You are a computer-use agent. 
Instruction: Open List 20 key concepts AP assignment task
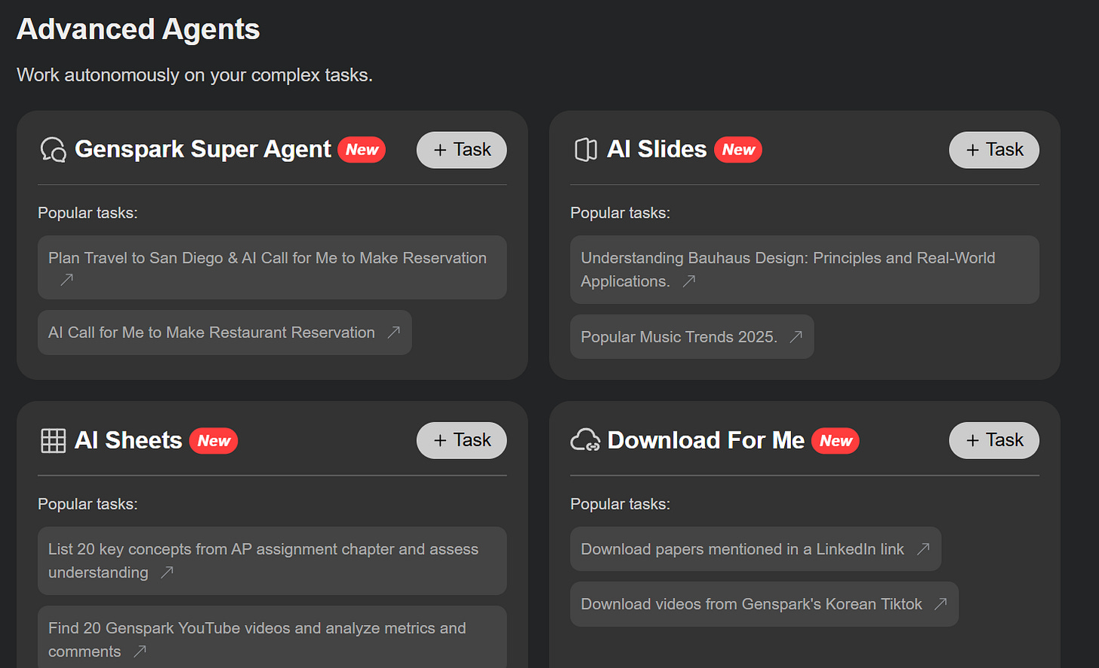pyautogui.click(x=272, y=561)
